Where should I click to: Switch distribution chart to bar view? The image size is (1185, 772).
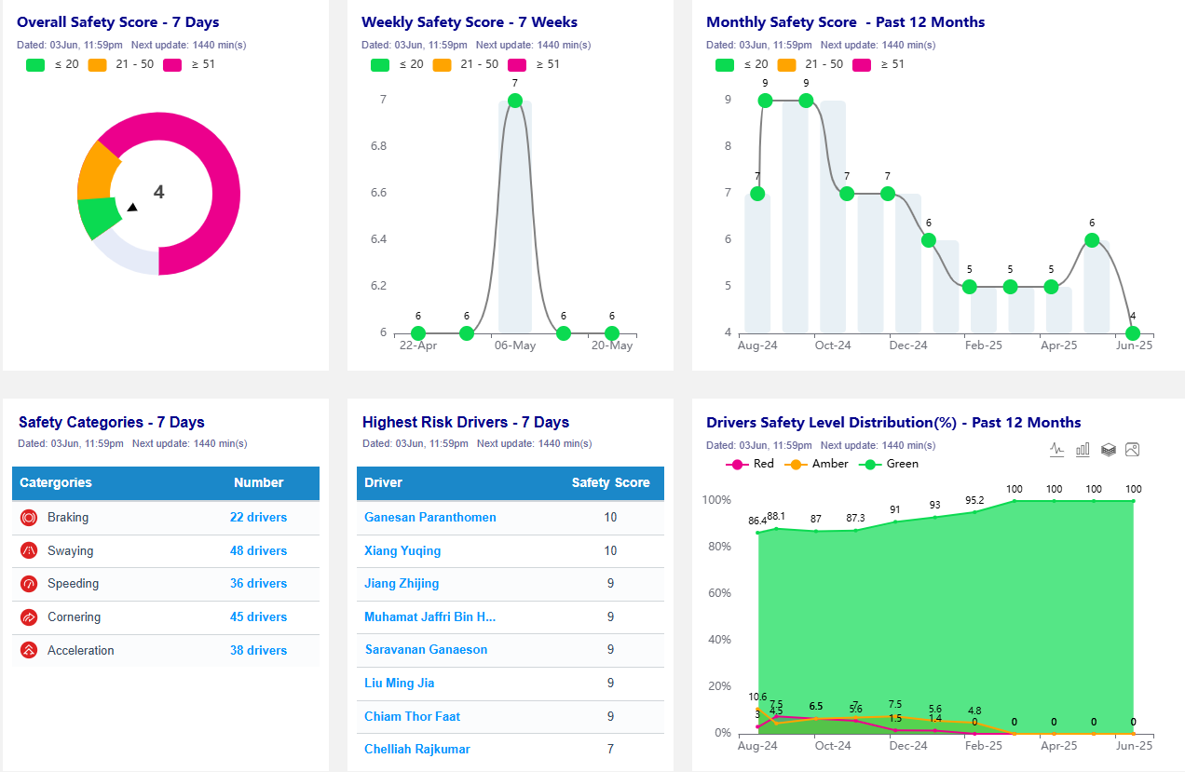(x=1083, y=449)
